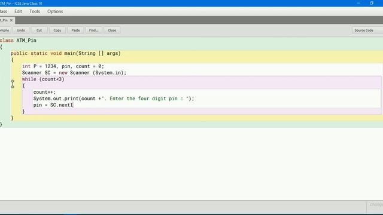Open the Class menu

point(4,11)
